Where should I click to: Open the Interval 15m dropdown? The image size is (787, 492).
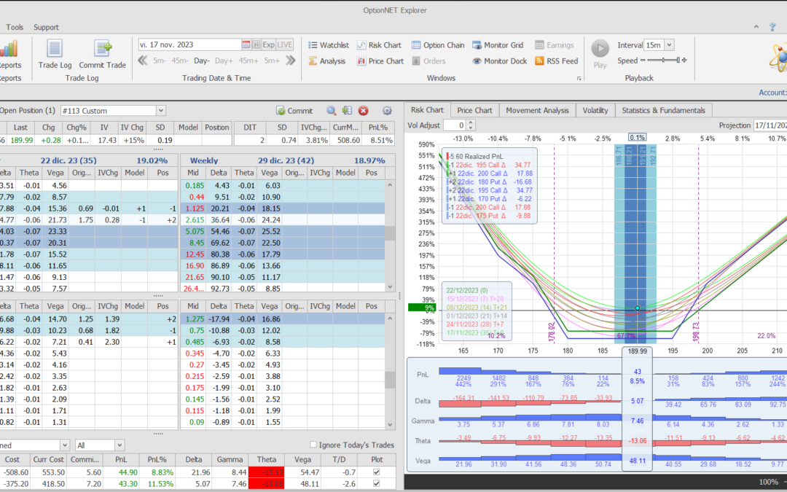(x=669, y=45)
